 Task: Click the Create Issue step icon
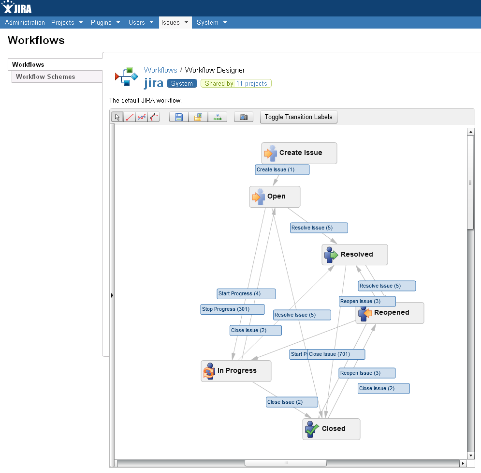pyautogui.click(x=270, y=153)
